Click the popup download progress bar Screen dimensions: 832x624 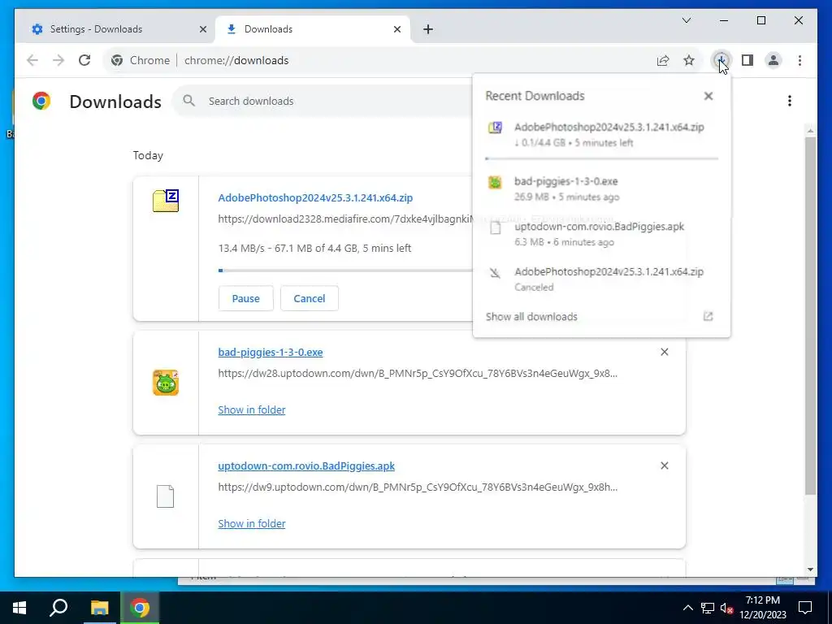pyautogui.click(x=601, y=158)
